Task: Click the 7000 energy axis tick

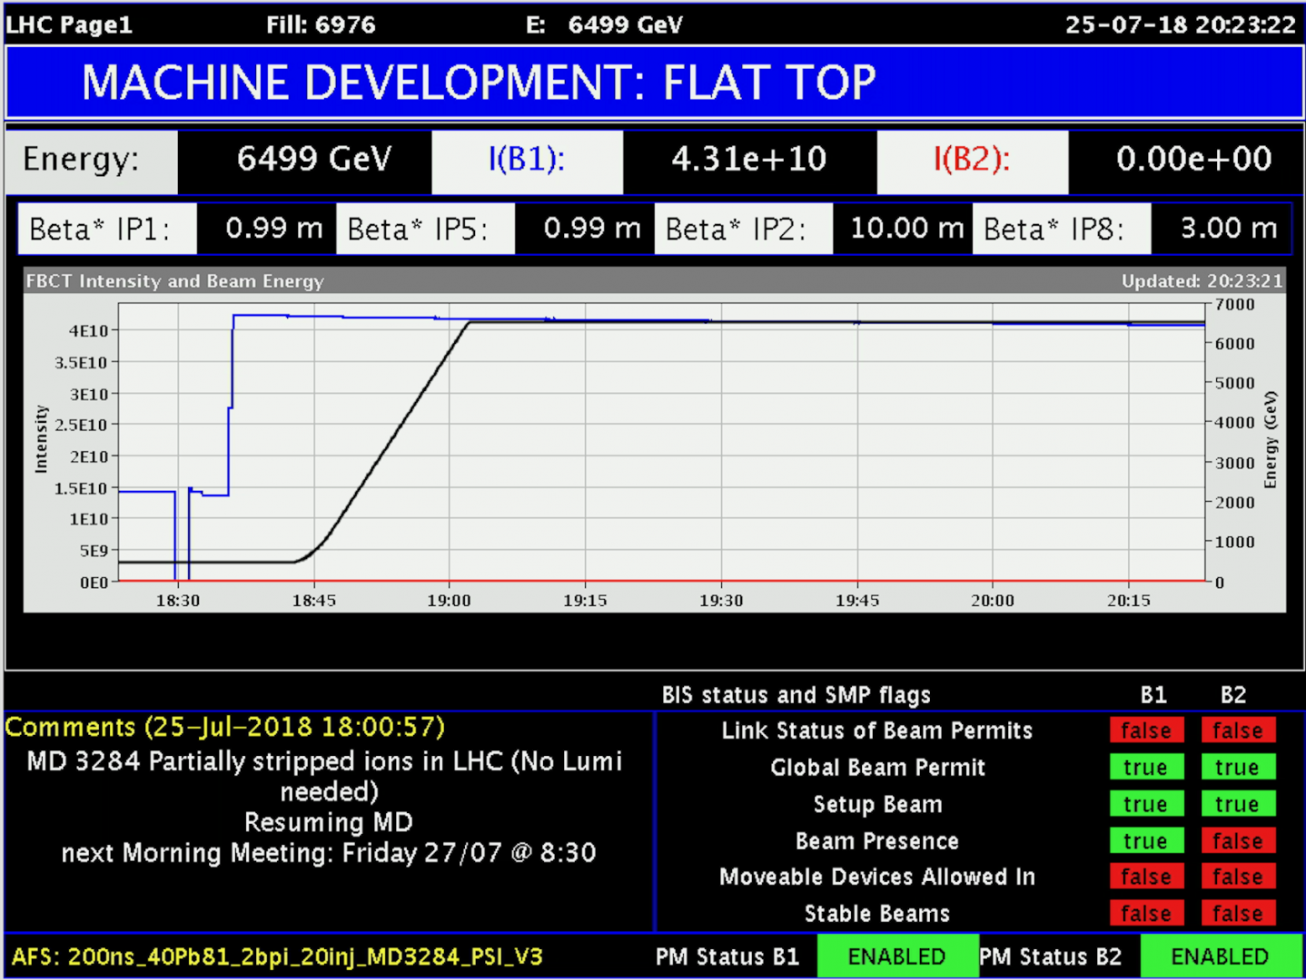Action: tap(1235, 305)
